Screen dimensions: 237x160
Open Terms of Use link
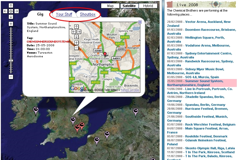[130, 90]
